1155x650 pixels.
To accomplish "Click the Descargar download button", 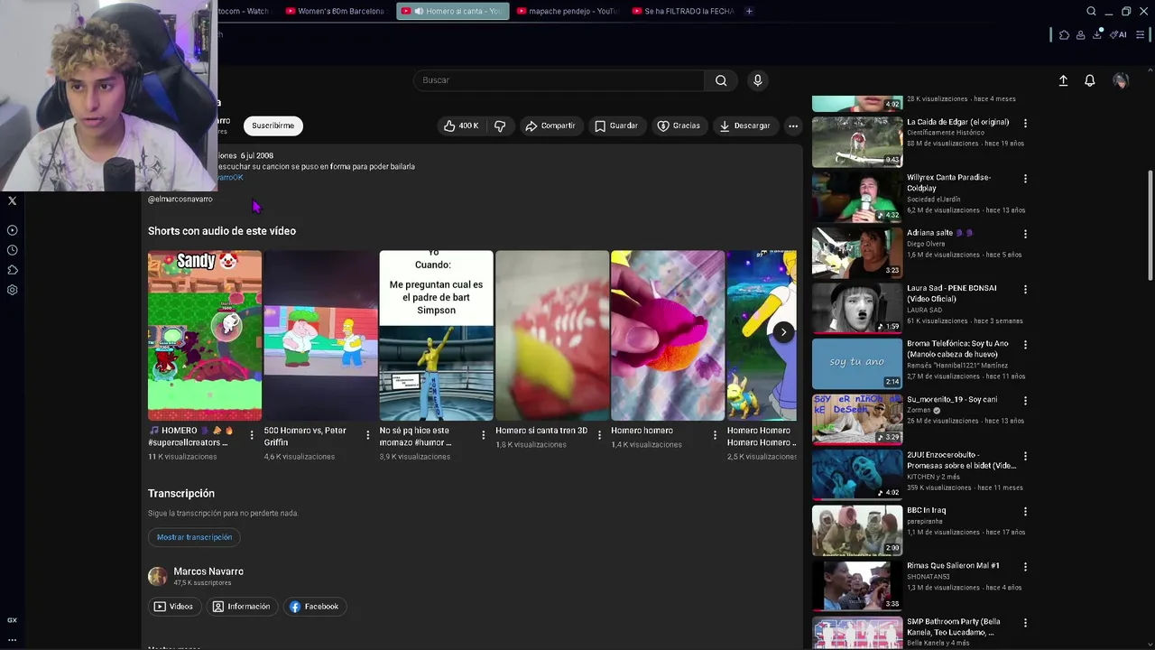I will coord(744,125).
